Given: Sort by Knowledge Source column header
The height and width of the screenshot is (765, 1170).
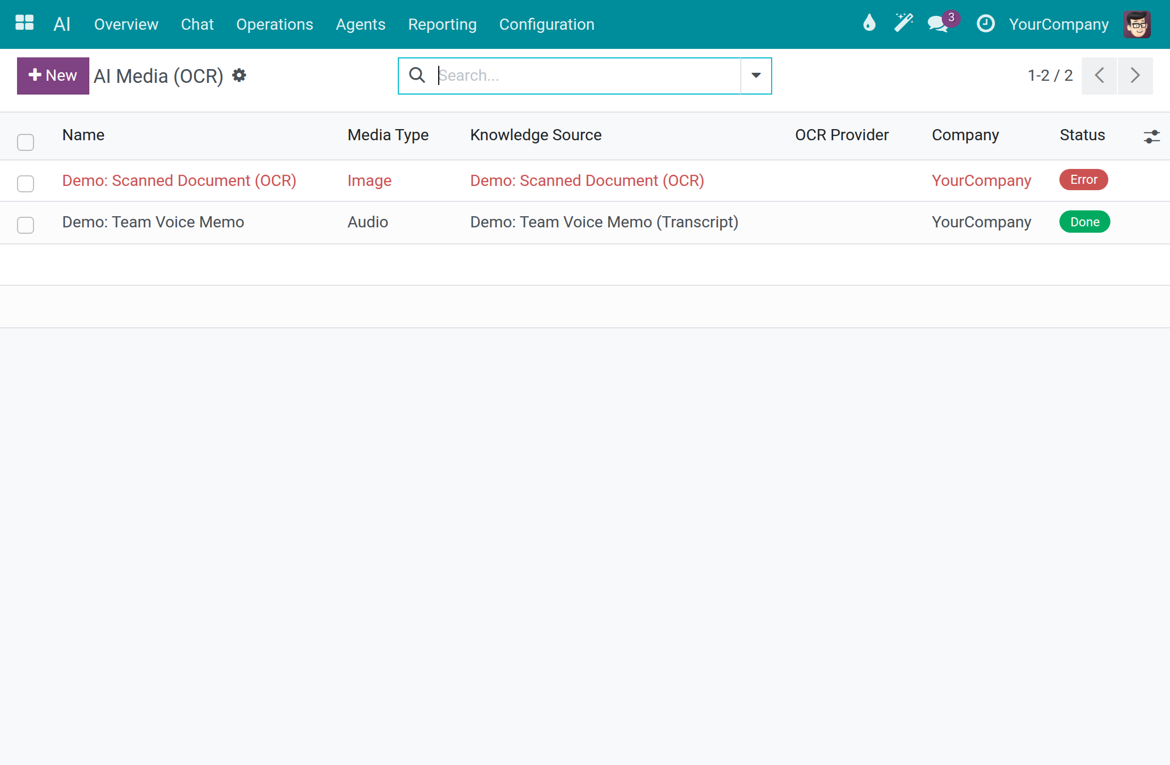Looking at the screenshot, I should (536, 135).
